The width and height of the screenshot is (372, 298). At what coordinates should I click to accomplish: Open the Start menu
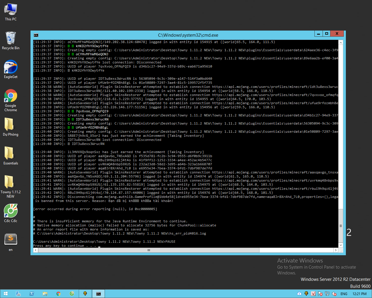[x=6, y=294]
